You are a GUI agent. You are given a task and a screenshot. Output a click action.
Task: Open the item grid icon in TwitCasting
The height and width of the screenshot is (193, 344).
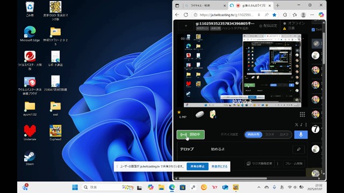tap(302, 114)
